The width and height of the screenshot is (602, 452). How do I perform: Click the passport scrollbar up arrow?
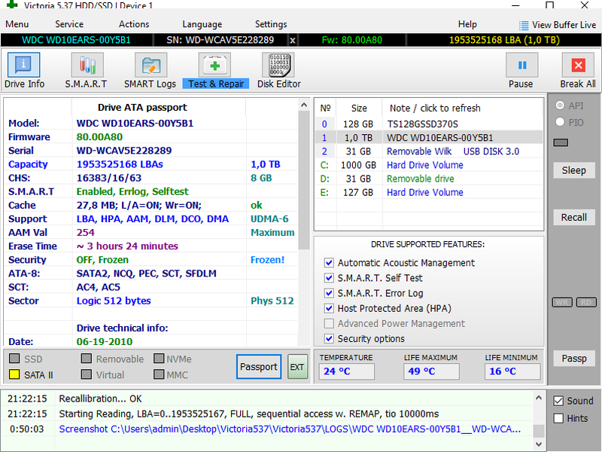tap(304, 105)
